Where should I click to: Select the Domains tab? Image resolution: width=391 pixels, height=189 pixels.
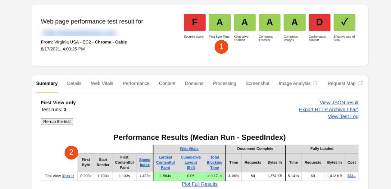(194, 83)
